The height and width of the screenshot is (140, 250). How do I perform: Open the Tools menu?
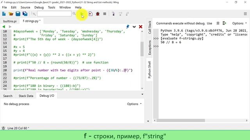point(52,7)
